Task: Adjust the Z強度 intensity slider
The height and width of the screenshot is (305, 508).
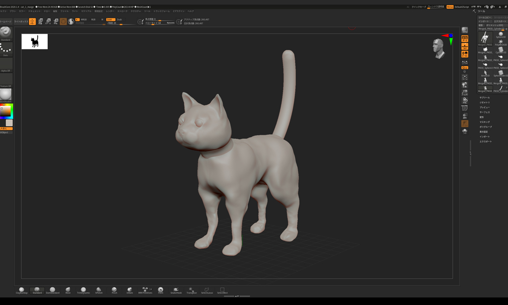Action: point(121,23)
